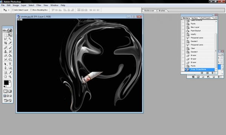Set history brush source beside Paint Bucket
The width and height of the screenshot is (226, 135).
pos(183,31)
